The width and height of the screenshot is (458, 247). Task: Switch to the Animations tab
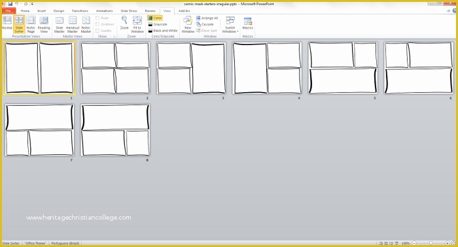pyautogui.click(x=104, y=11)
